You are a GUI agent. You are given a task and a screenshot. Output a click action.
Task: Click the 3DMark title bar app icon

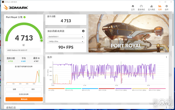[3, 2]
